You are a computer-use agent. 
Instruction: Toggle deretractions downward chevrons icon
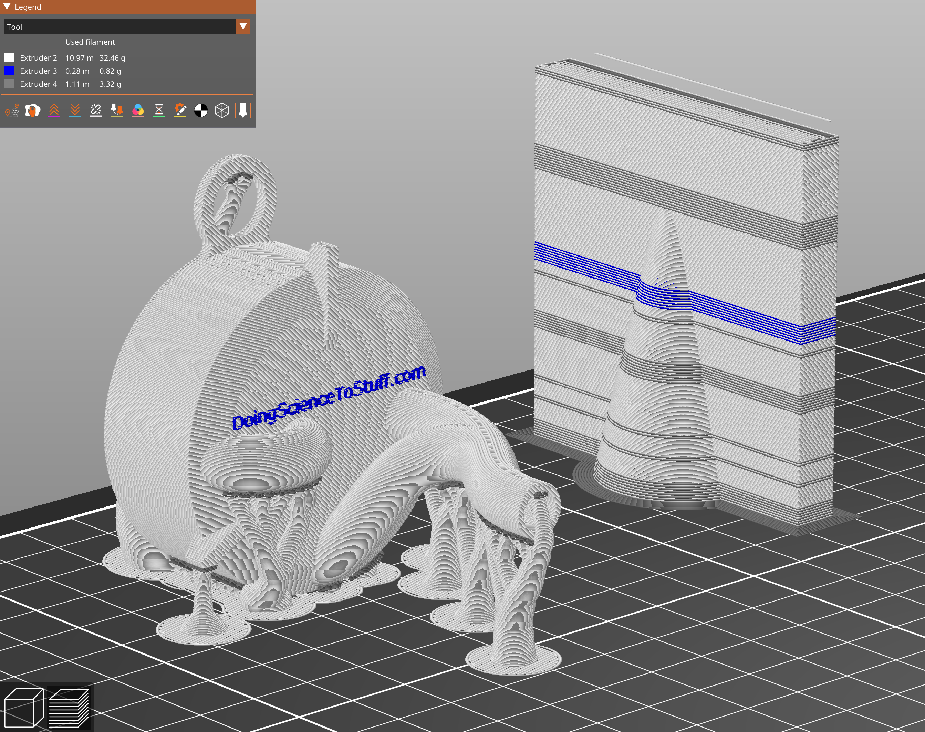[x=75, y=111]
